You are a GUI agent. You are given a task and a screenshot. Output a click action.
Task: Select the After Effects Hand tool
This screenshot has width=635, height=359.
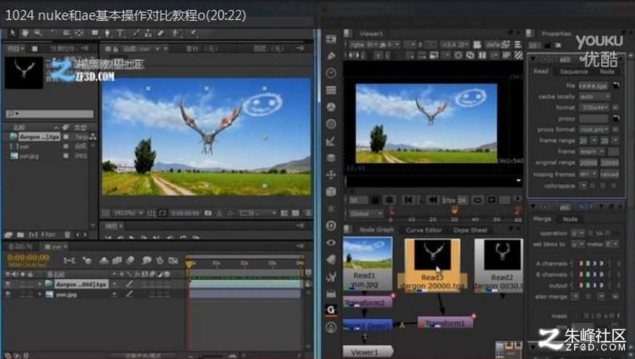point(25,33)
